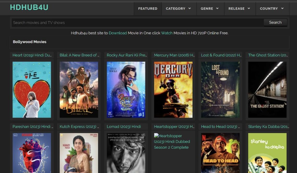Click the Watch link in the tagline
Screen dimensions: 297x173
167,33
